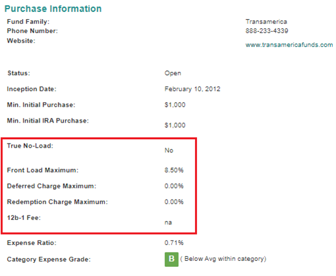Image resolution: width=336 pixels, height=276 pixels.
Task: Click the green B expense grade badge
Action: click(x=171, y=260)
